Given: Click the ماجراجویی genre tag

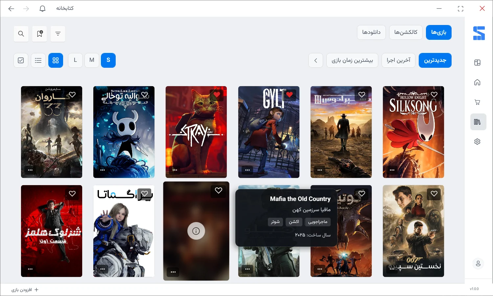Looking at the screenshot, I should pyautogui.click(x=318, y=222).
